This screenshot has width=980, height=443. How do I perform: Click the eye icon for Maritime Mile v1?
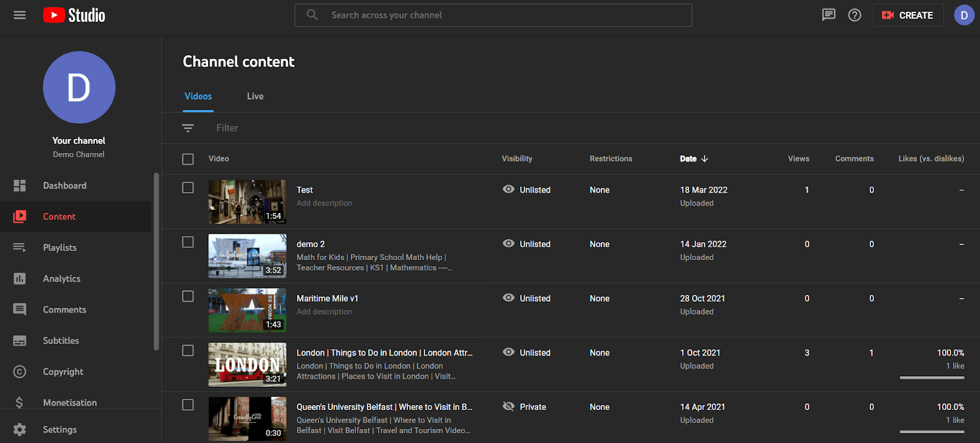click(x=508, y=298)
